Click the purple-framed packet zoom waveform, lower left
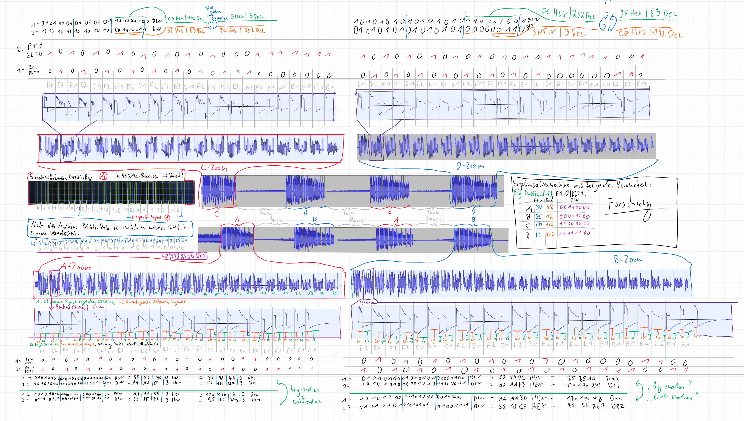This screenshot has height=421, width=744. click(187, 323)
